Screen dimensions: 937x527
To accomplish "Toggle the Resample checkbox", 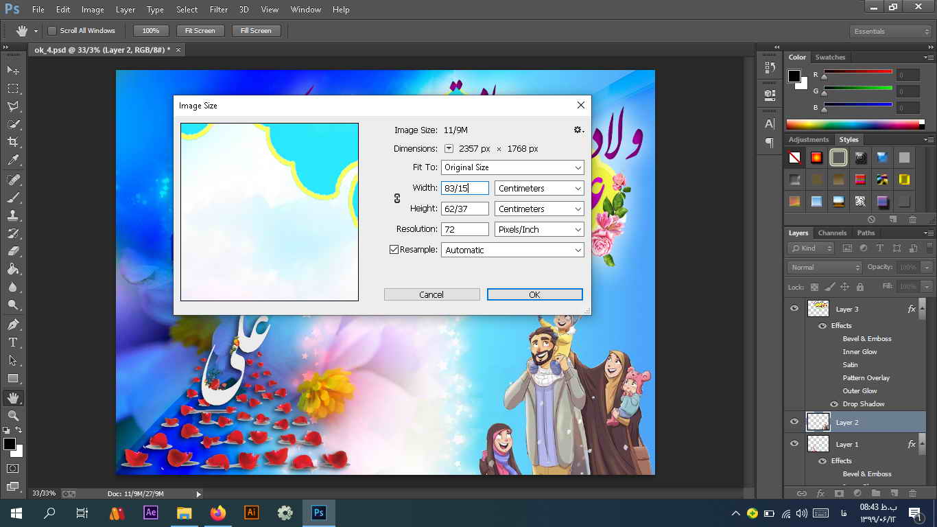I will (394, 250).
